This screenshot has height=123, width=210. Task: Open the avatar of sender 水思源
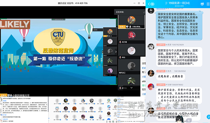coord(151,47)
